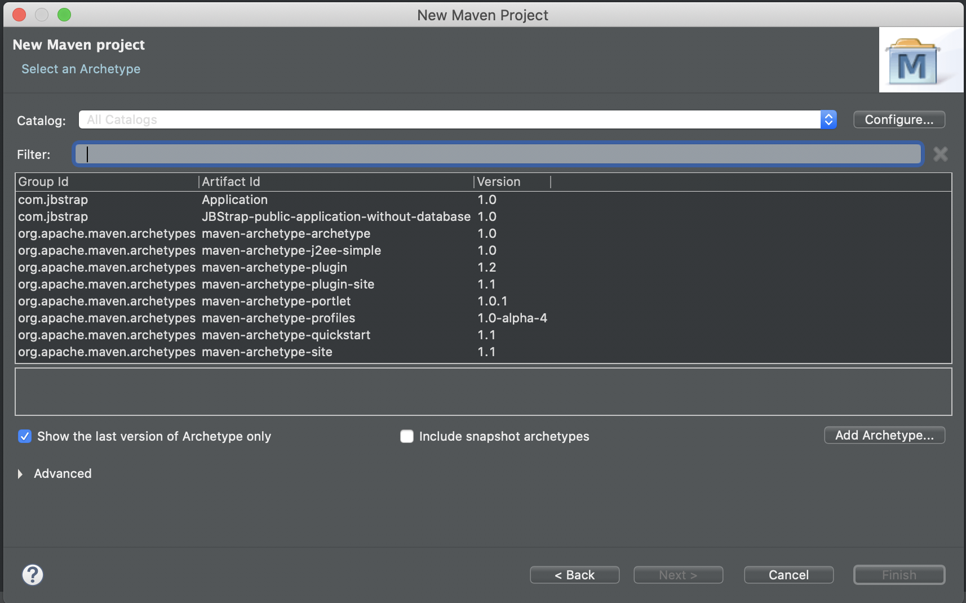966x603 pixels.
Task: Open the Catalog dropdown arrows
Action: (828, 119)
